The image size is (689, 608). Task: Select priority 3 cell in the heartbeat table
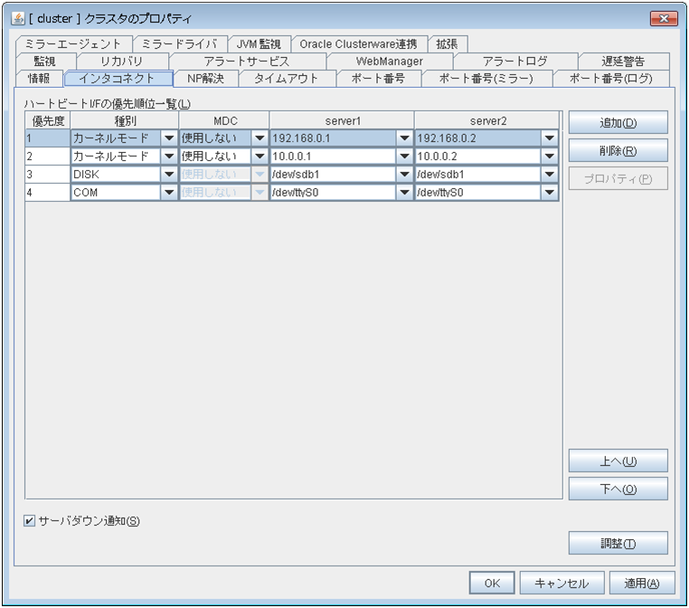(47, 175)
